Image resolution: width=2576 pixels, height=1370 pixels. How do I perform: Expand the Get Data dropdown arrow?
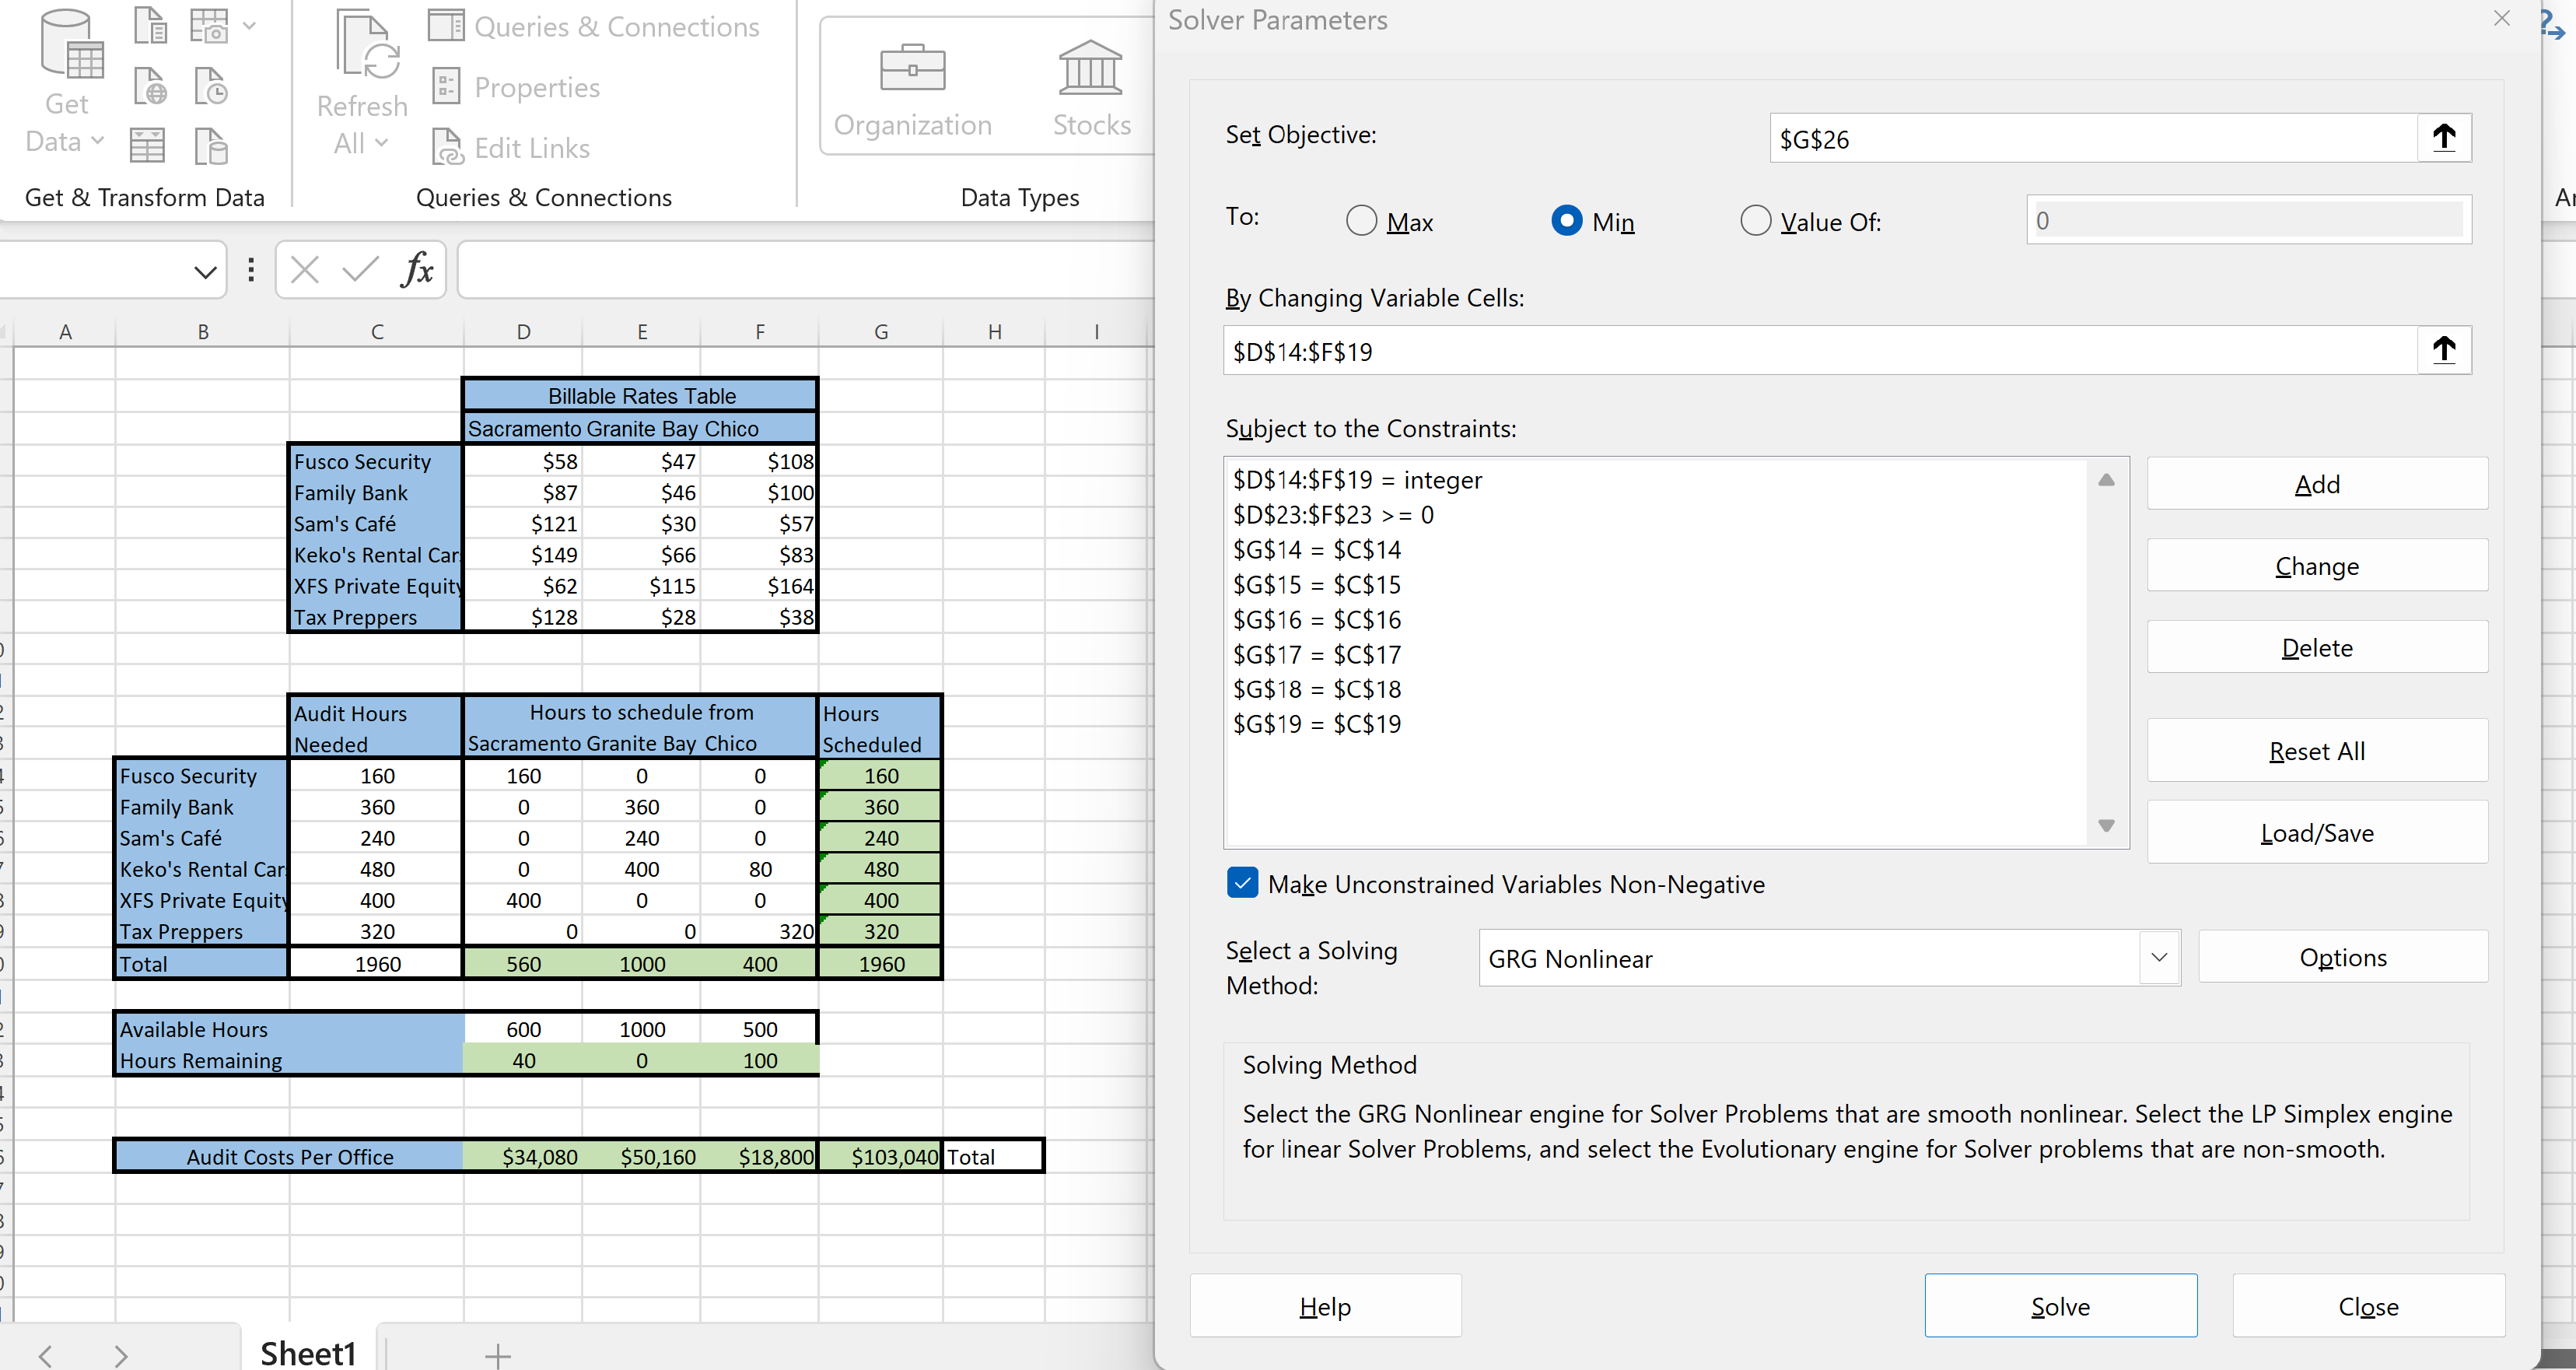pyautogui.click(x=97, y=141)
